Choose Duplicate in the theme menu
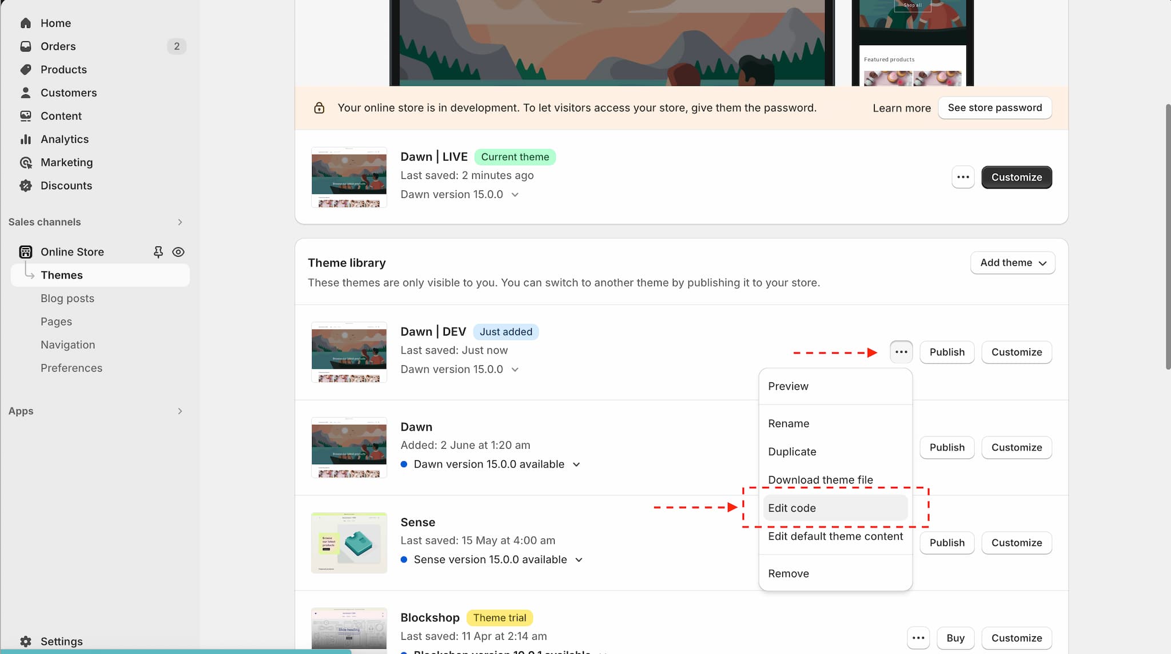This screenshot has height=654, width=1171. (x=792, y=452)
